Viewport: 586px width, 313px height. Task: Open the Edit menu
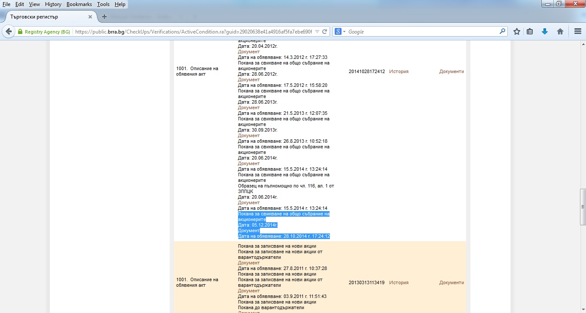pos(19,4)
